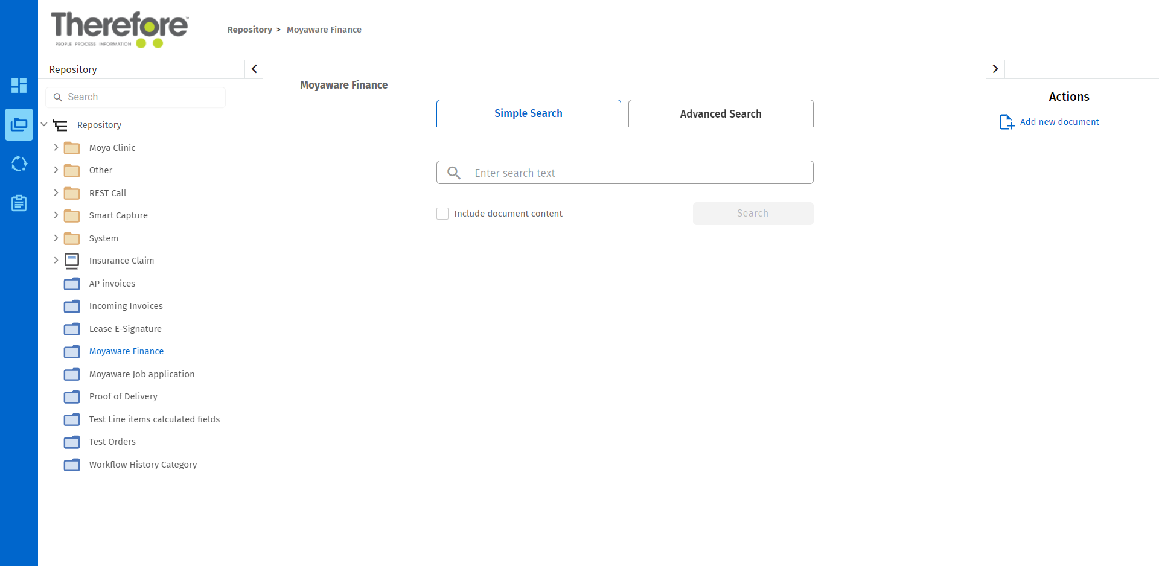1159x566 pixels.
Task: Click the Moyaware Finance category icon
Action: click(72, 351)
